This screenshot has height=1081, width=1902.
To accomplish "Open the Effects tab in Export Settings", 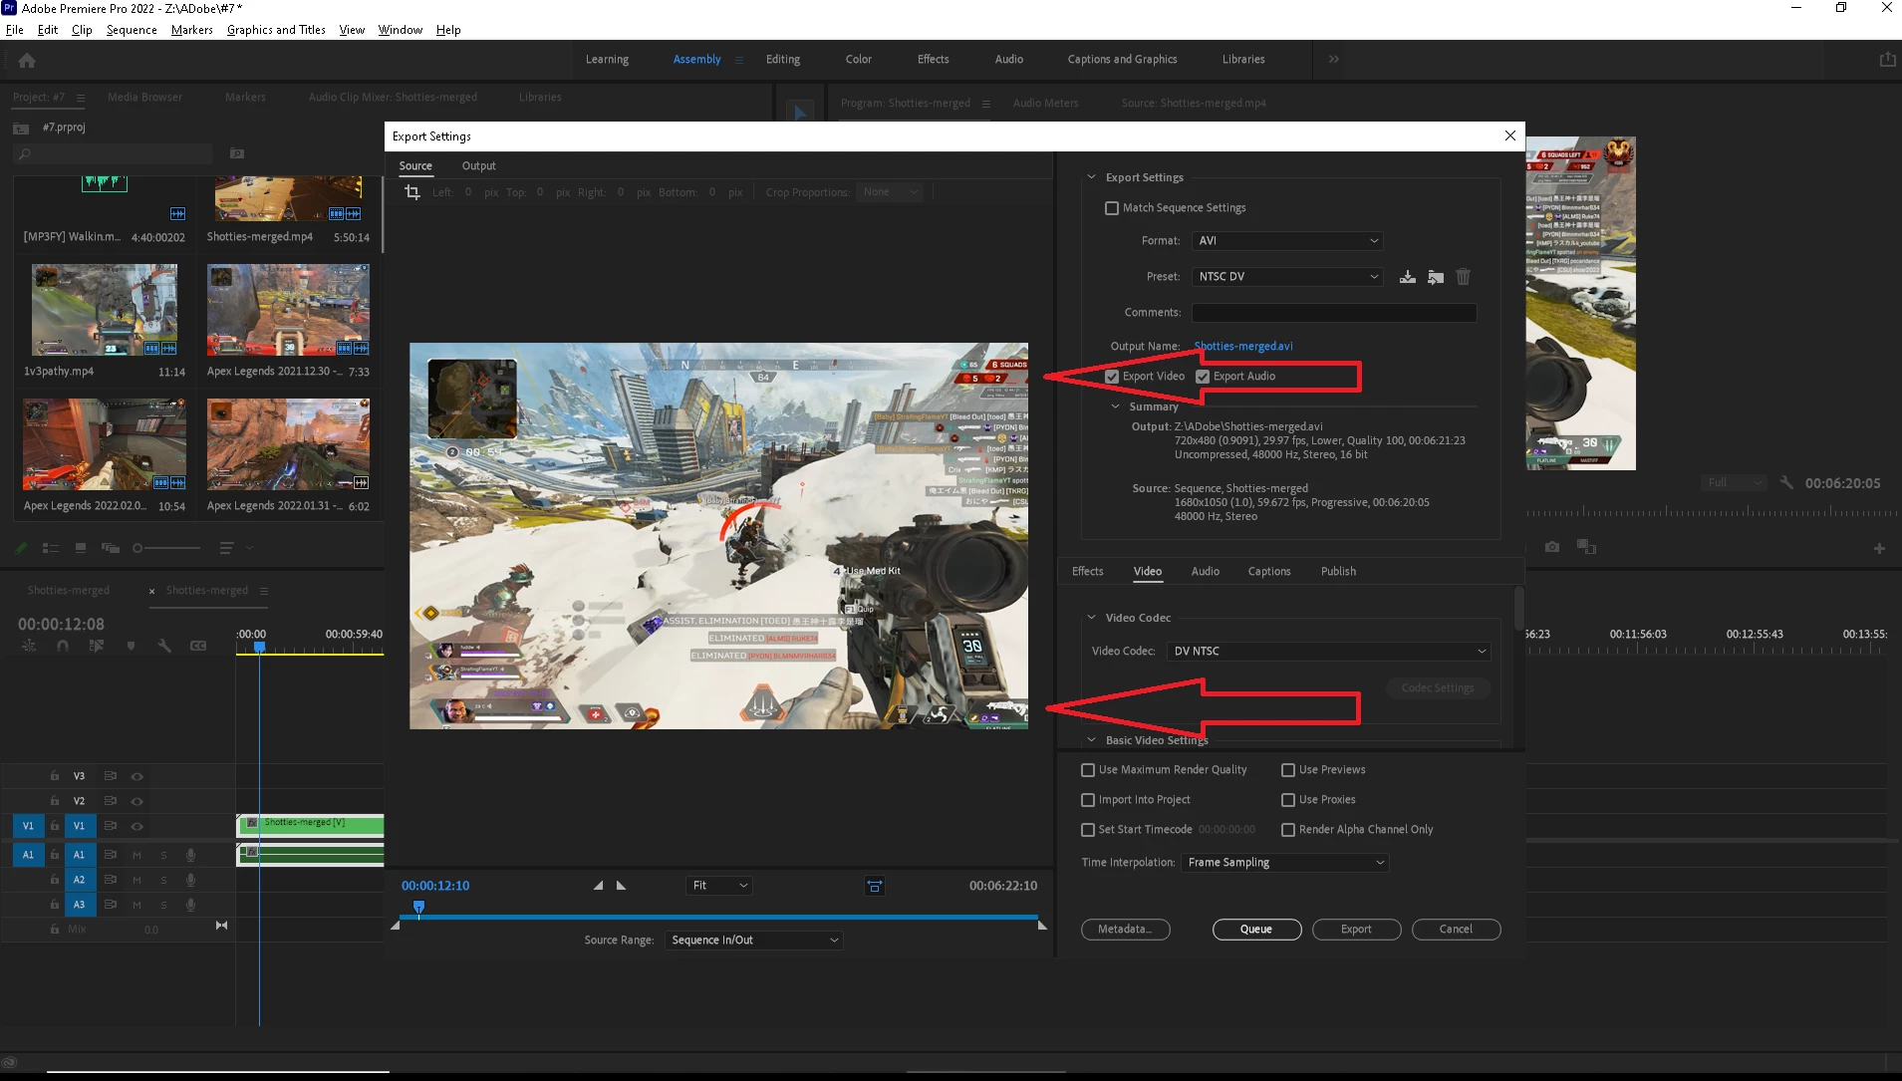I will [1087, 572].
